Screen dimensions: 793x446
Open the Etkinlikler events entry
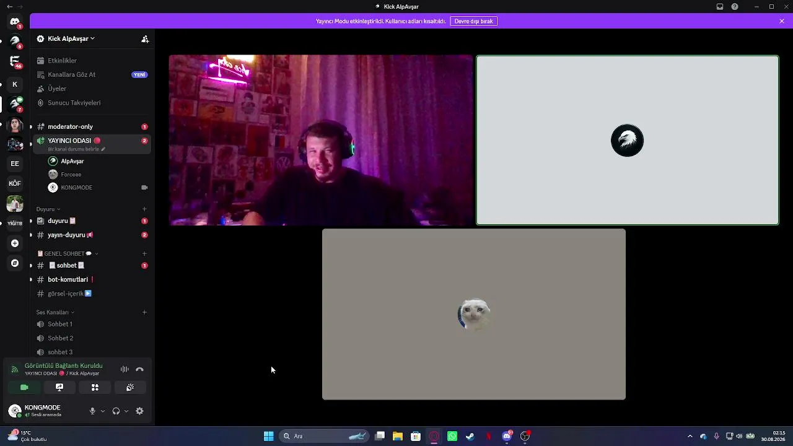click(90, 61)
